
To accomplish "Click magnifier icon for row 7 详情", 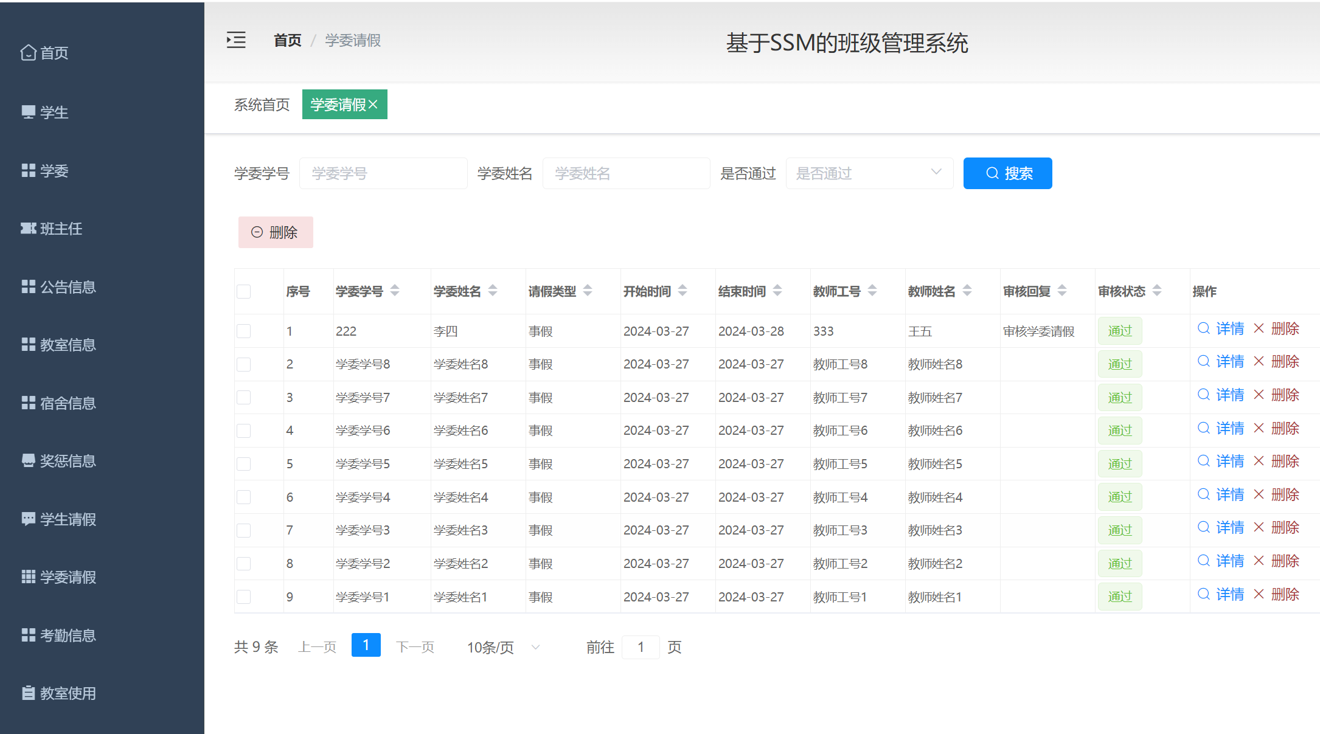I will click(1203, 527).
